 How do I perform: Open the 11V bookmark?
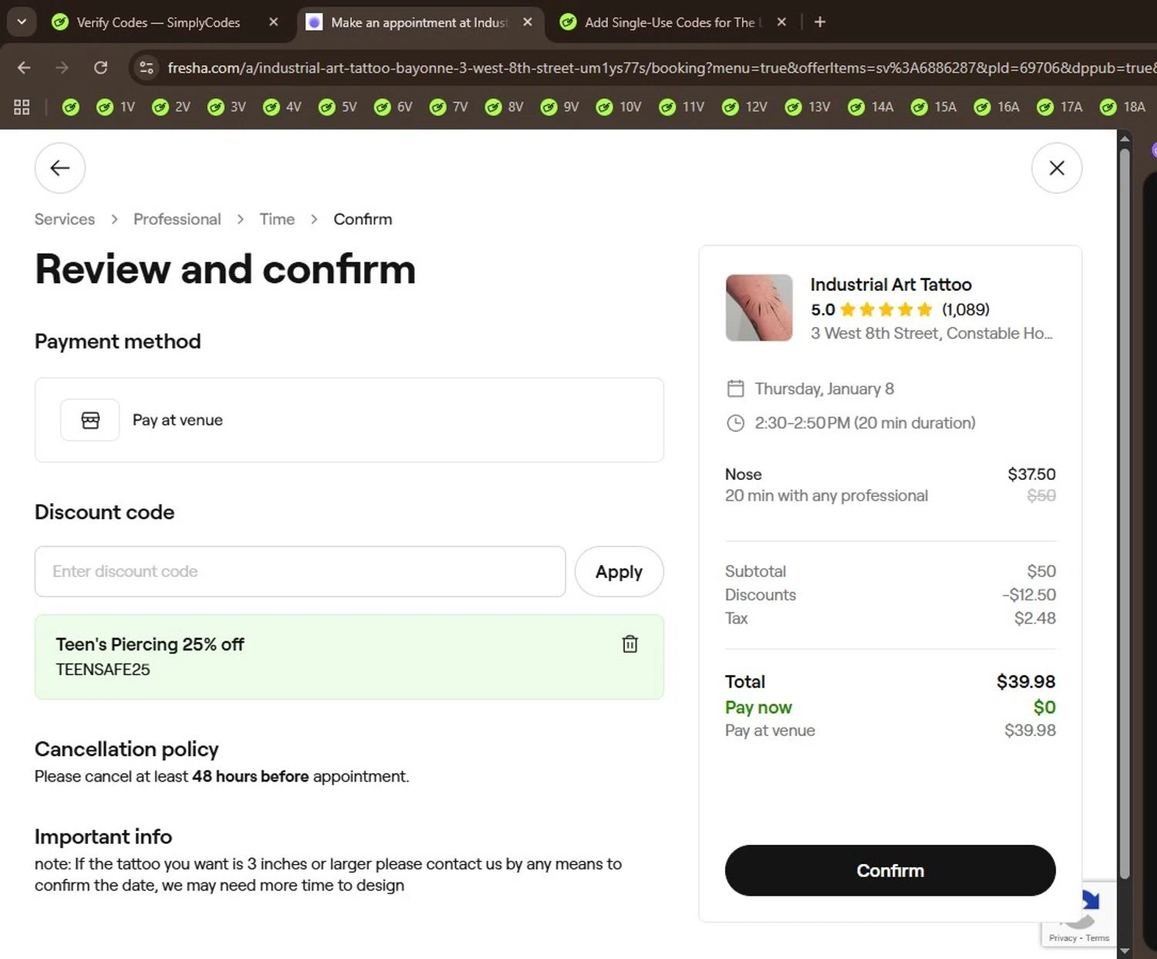682,107
